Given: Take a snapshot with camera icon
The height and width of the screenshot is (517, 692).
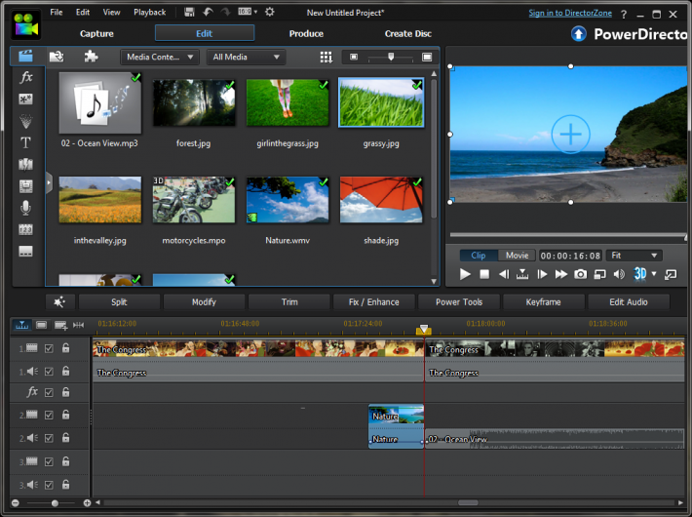Looking at the screenshot, I should (x=580, y=274).
